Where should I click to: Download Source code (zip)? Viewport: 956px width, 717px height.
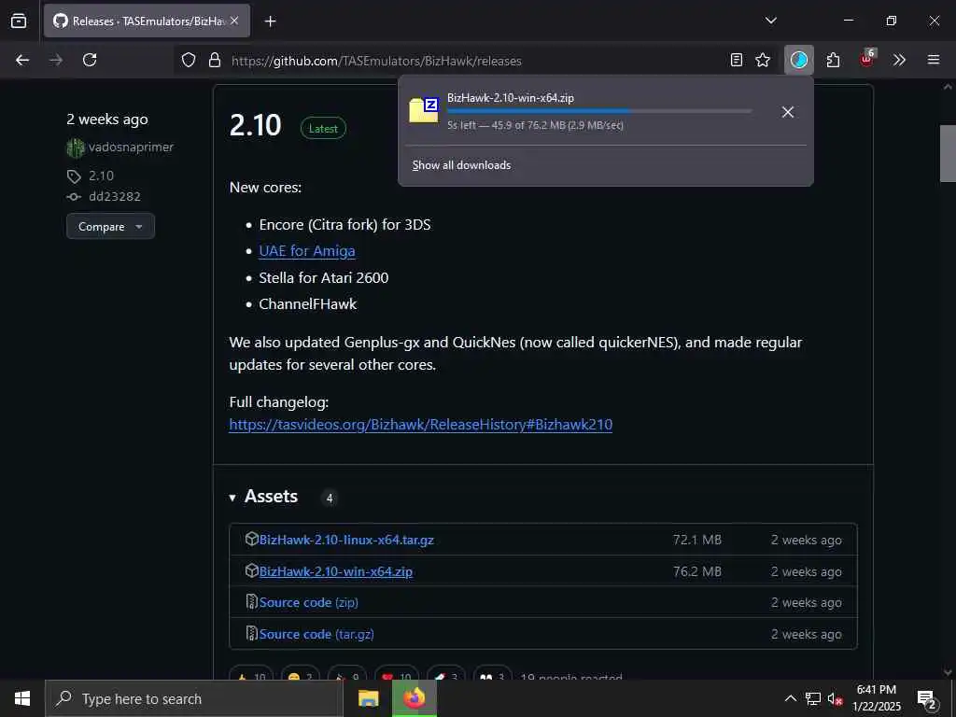coord(308,602)
